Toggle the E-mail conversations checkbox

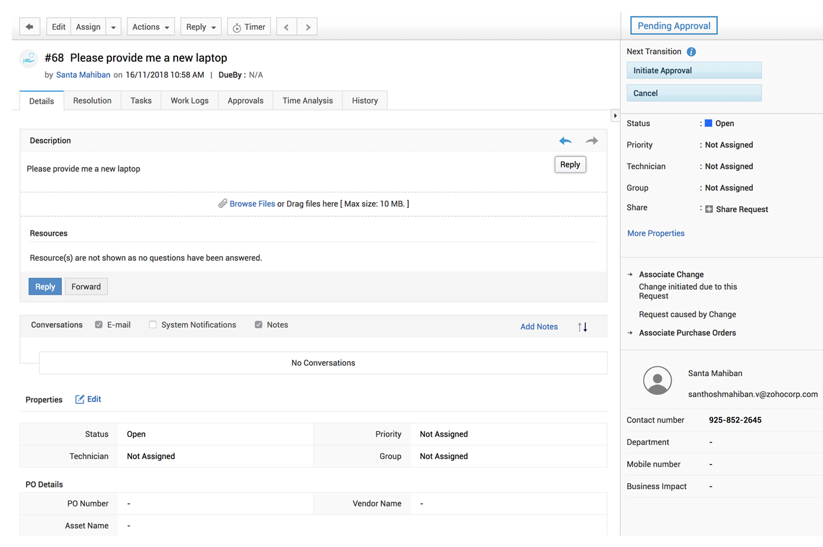tap(98, 325)
